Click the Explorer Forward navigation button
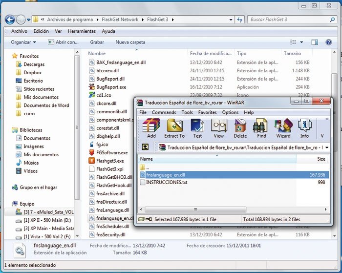The width and height of the screenshot is (342, 273). coord(21,20)
